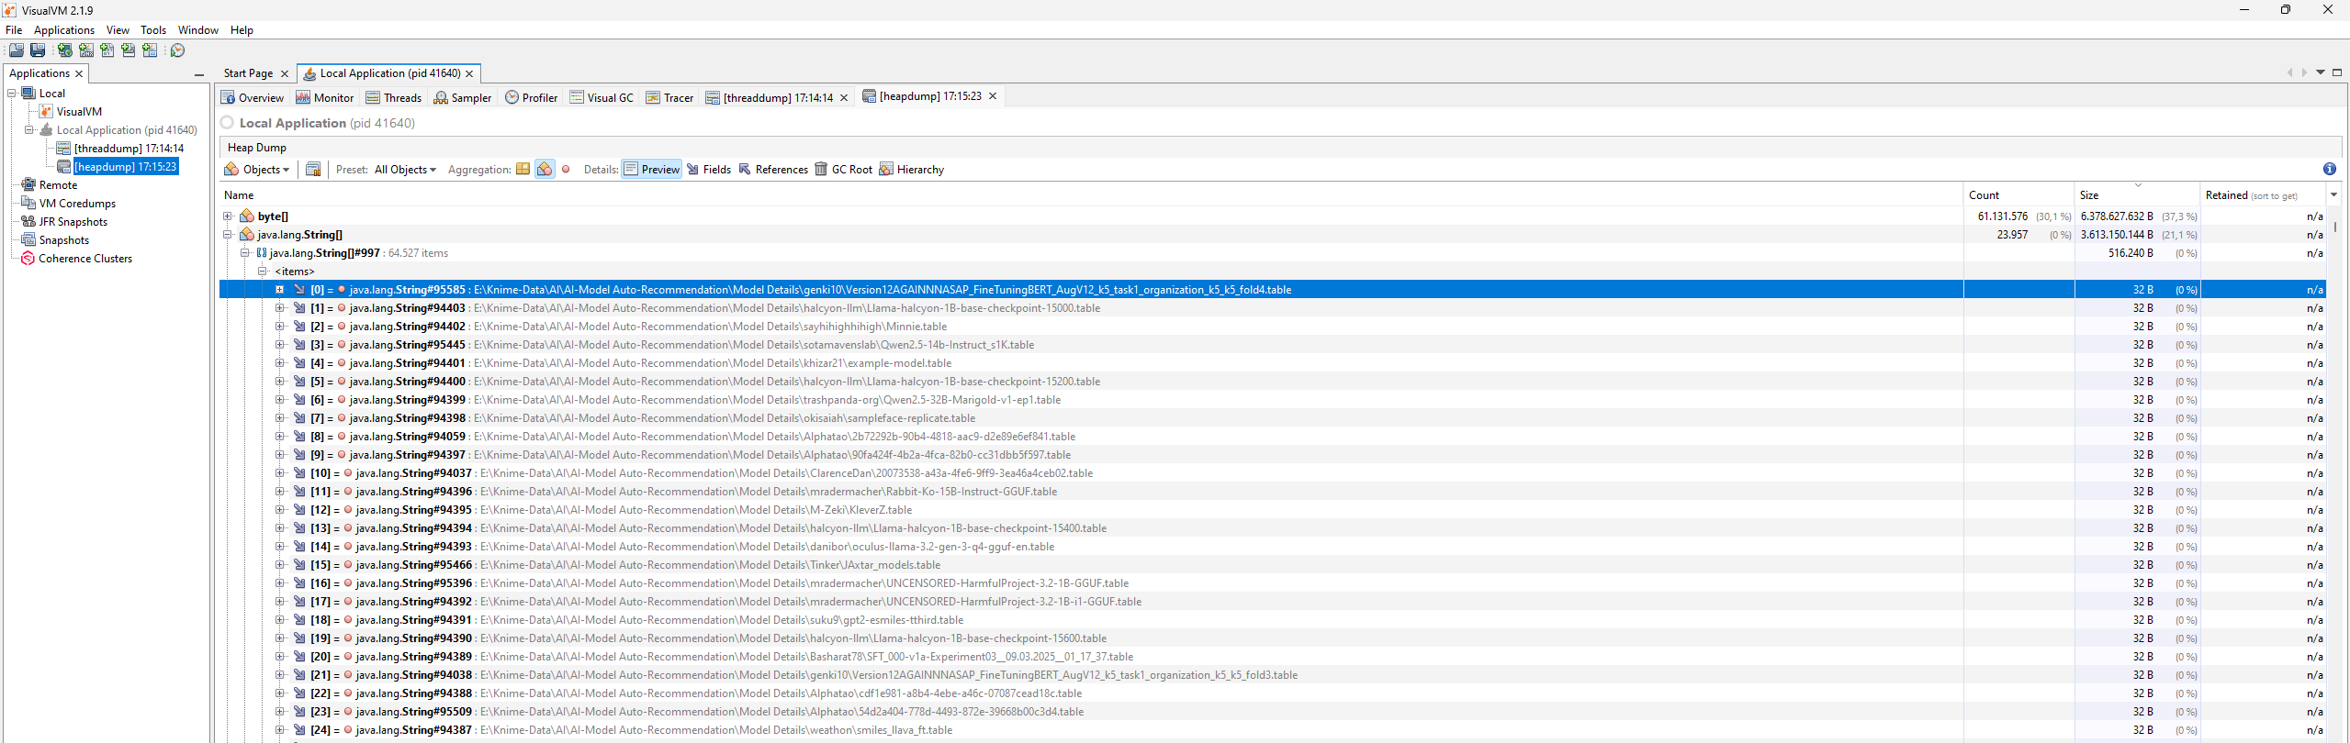Collapse the java.lang.String[] class row

click(228, 235)
